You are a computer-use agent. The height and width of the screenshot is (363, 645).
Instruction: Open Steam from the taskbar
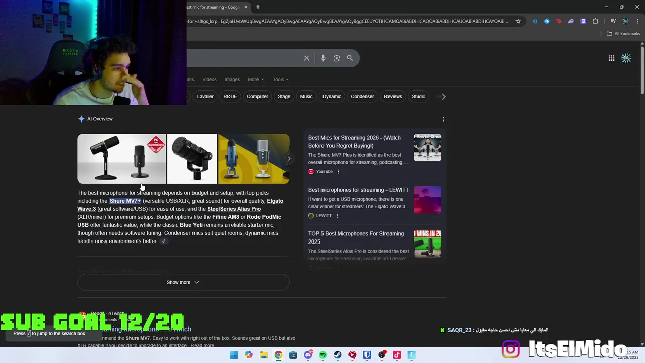338,355
